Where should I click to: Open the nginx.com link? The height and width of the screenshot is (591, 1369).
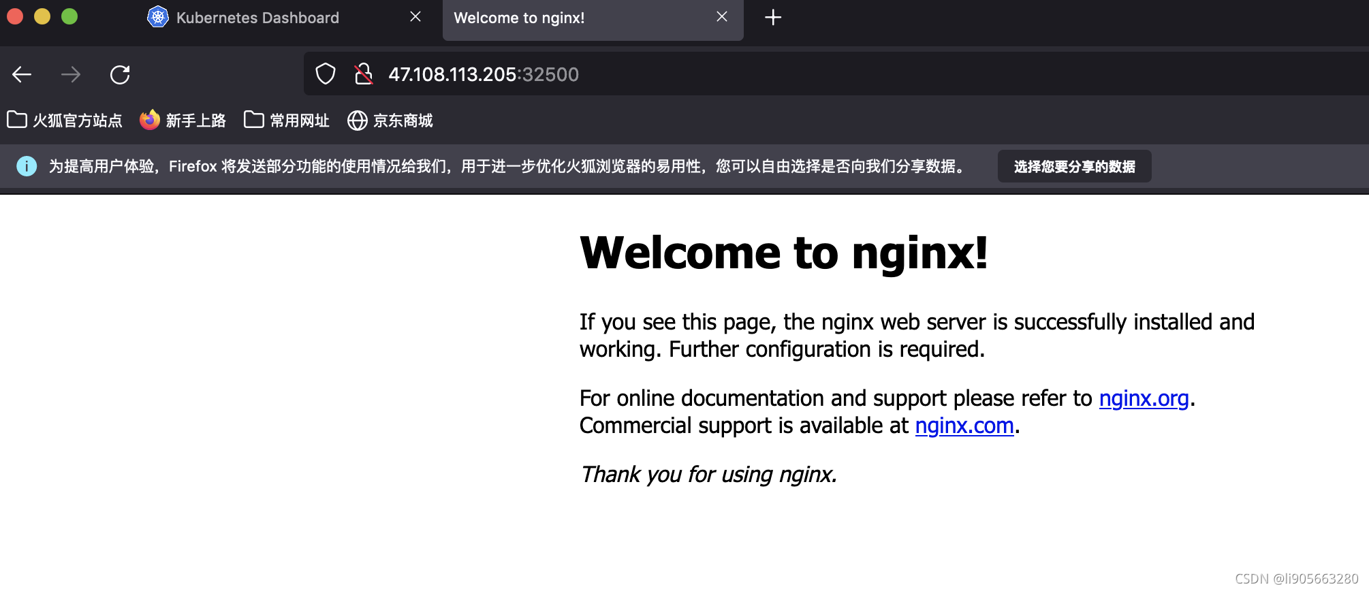tap(964, 426)
